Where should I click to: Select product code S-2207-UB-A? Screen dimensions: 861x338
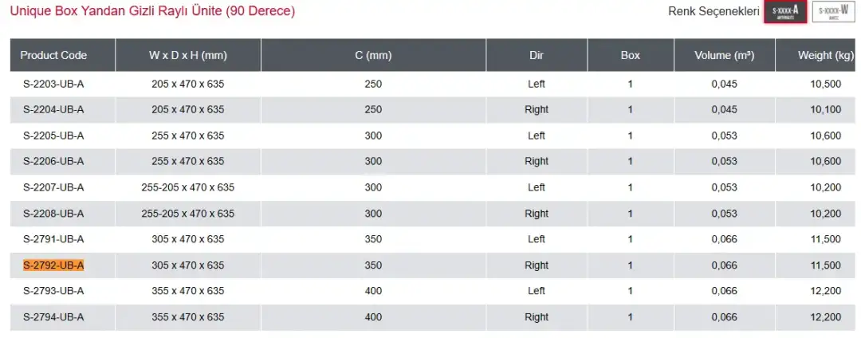[x=54, y=187]
